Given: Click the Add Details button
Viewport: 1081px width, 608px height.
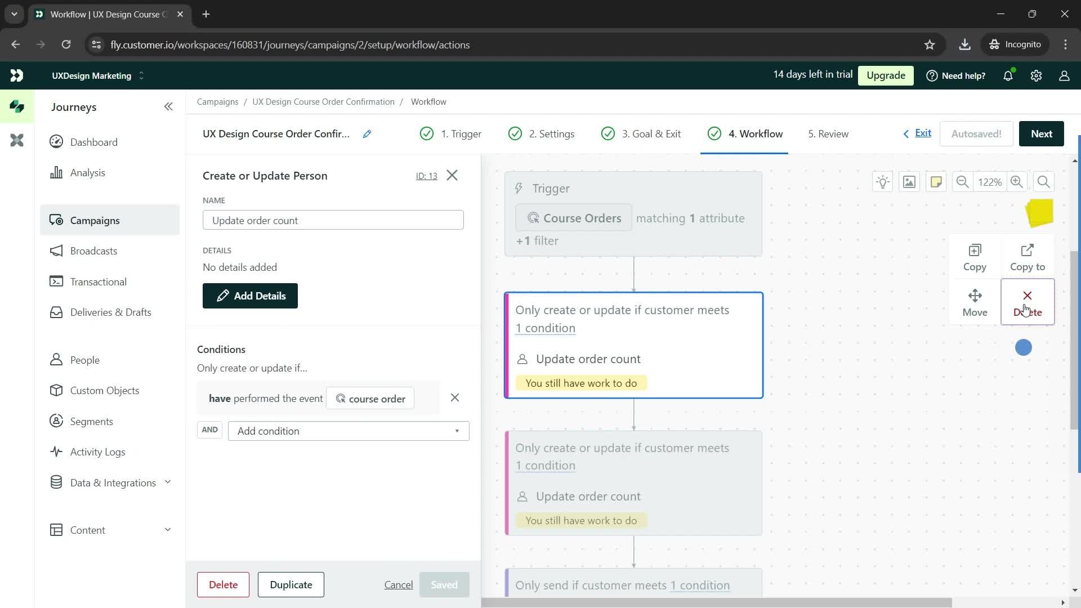Looking at the screenshot, I should point(251,296).
